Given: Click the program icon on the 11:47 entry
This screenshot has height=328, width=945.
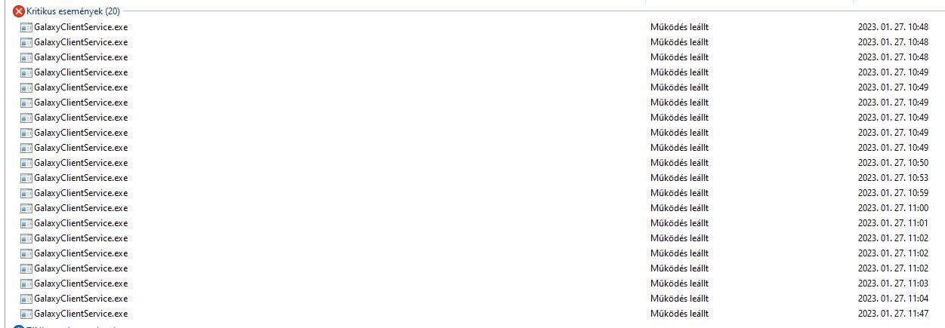Looking at the screenshot, I should click(x=26, y=314).
